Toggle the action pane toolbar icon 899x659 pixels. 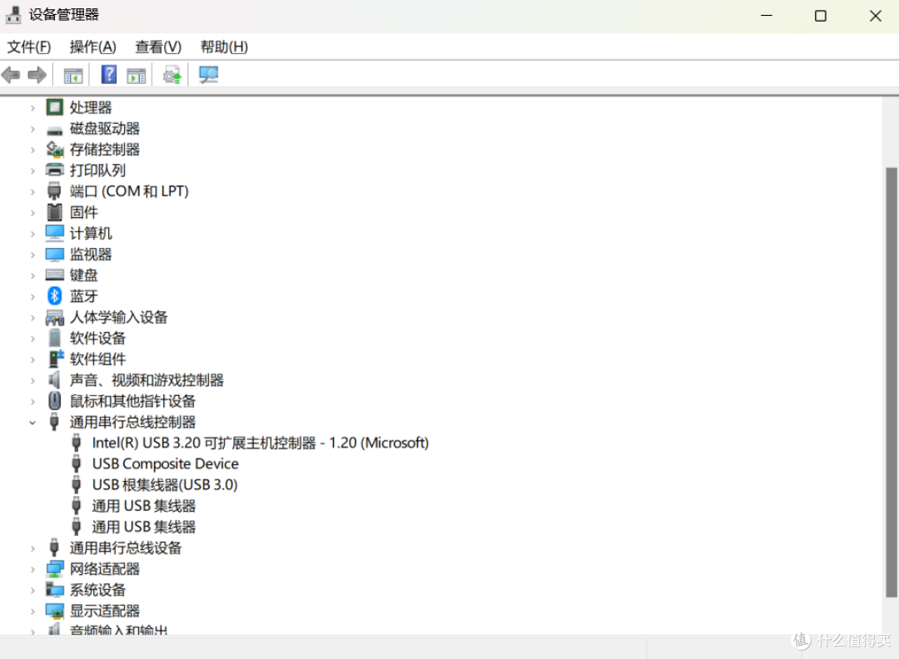pyautogui.click(x=137, y=75)
